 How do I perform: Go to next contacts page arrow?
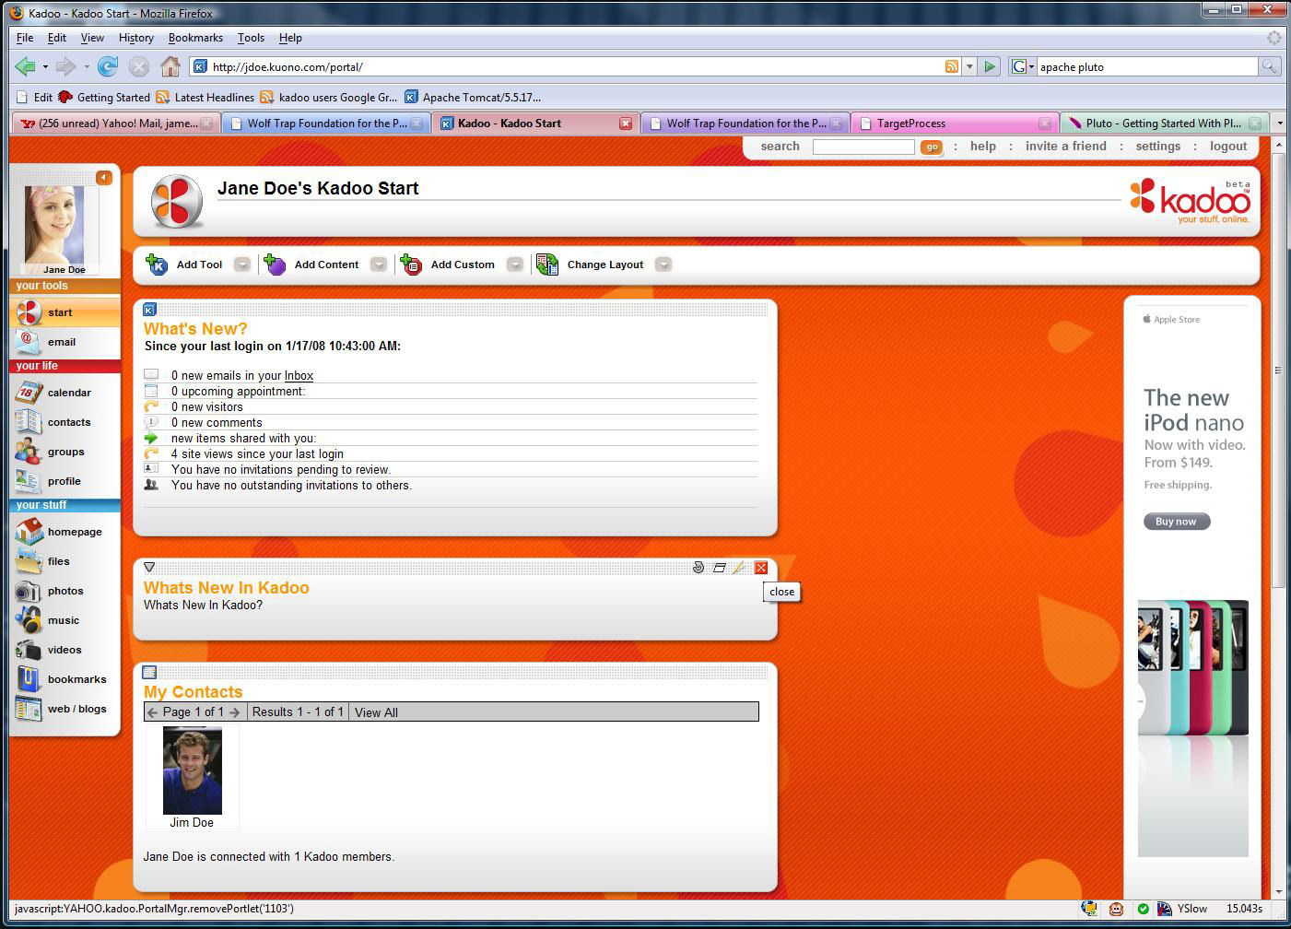(x=235, y=712)
